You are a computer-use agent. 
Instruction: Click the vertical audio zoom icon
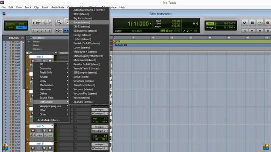[45, 23]
